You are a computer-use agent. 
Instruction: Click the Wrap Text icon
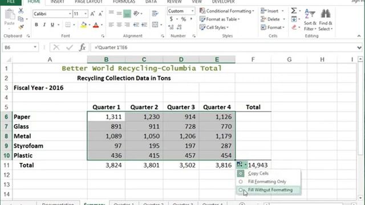[155, 14]
